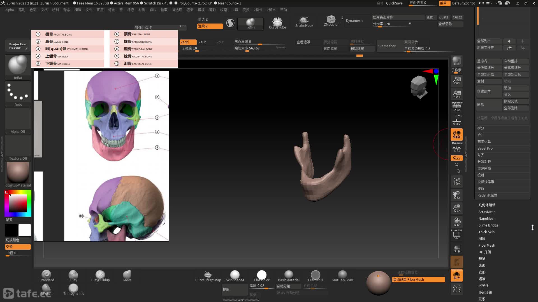This screenshot has height=302, width=538.
Task: Choose the SkinShade4 material
Action: tap(235, 276)
